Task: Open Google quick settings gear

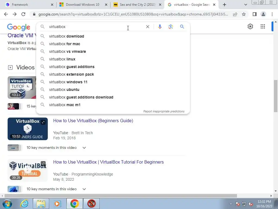Action: 250,26
